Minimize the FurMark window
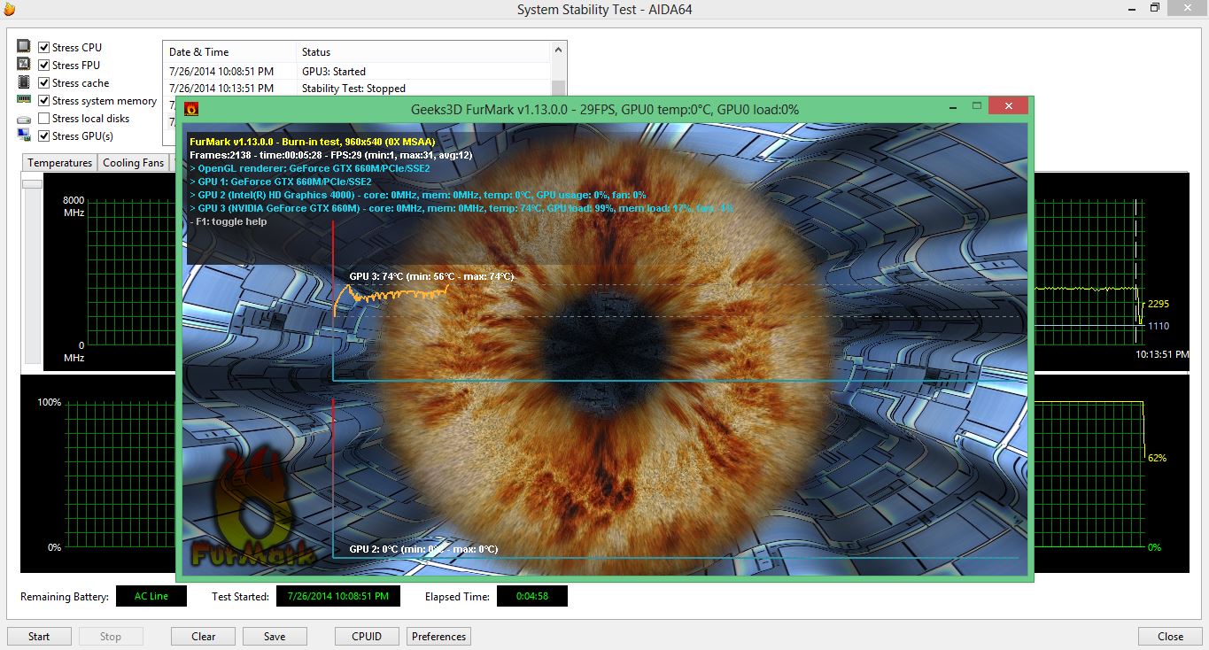Viewport: 1209px width, 650px height. click(x=952, y=106)
